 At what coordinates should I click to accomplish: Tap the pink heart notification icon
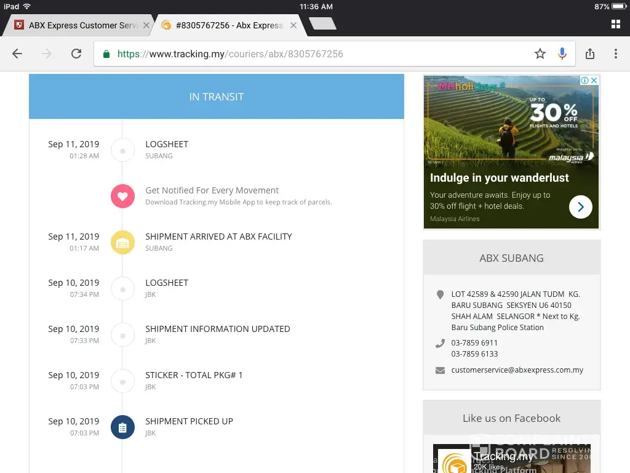pos(122,196)
